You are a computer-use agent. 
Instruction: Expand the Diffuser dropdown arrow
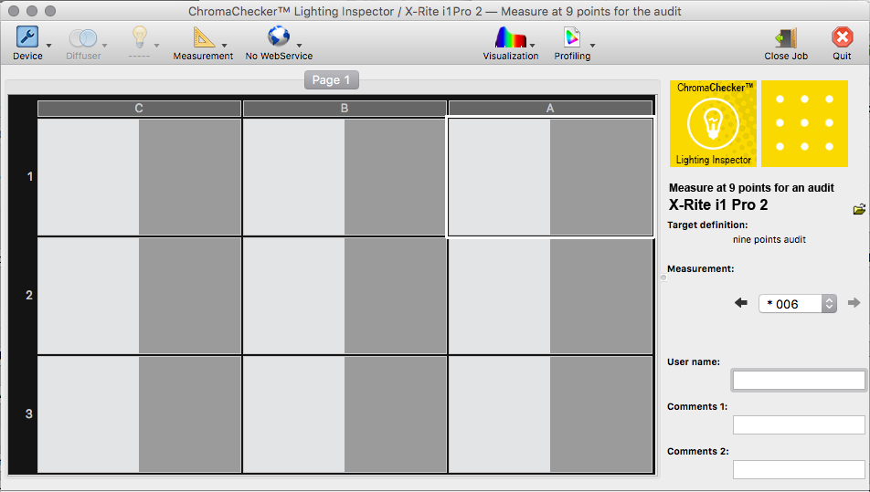[x=104, y=46]
